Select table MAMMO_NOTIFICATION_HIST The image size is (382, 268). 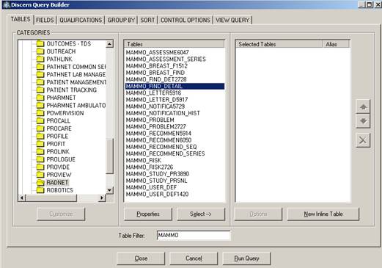pos(163,113)
